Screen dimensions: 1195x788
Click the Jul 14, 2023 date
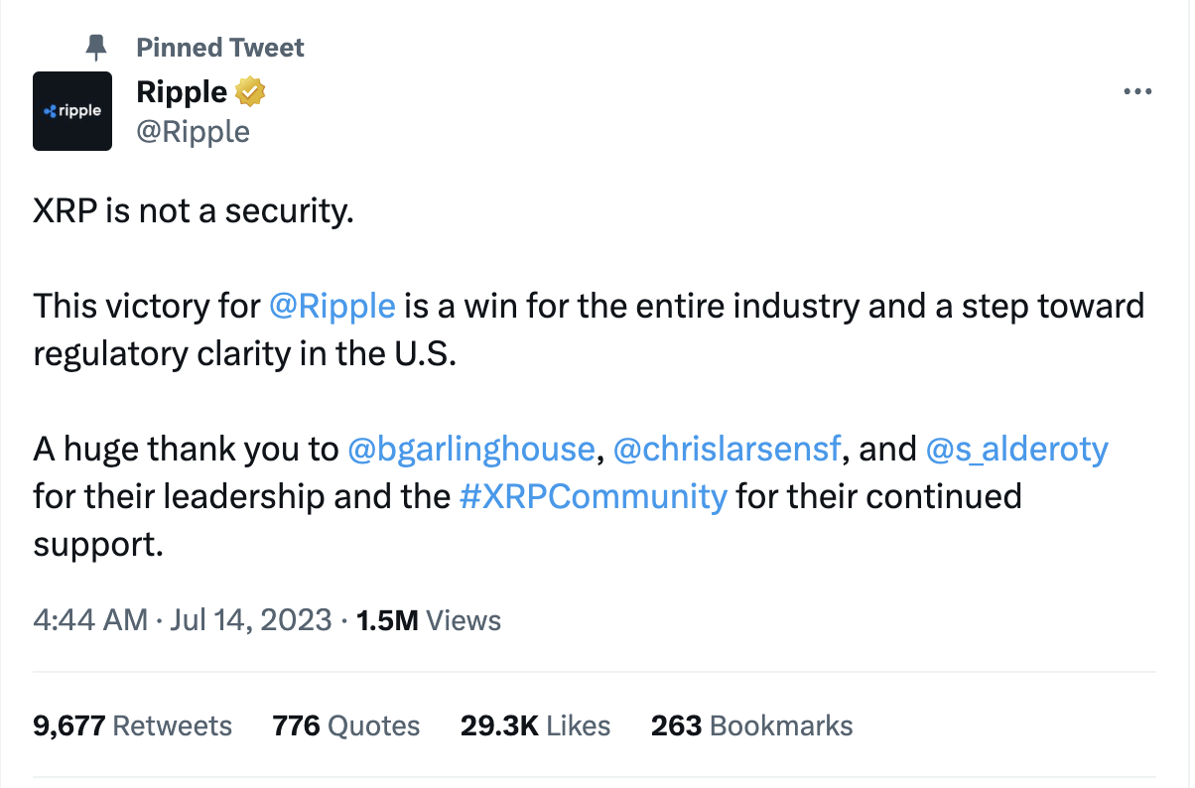[x=251, y=620]
